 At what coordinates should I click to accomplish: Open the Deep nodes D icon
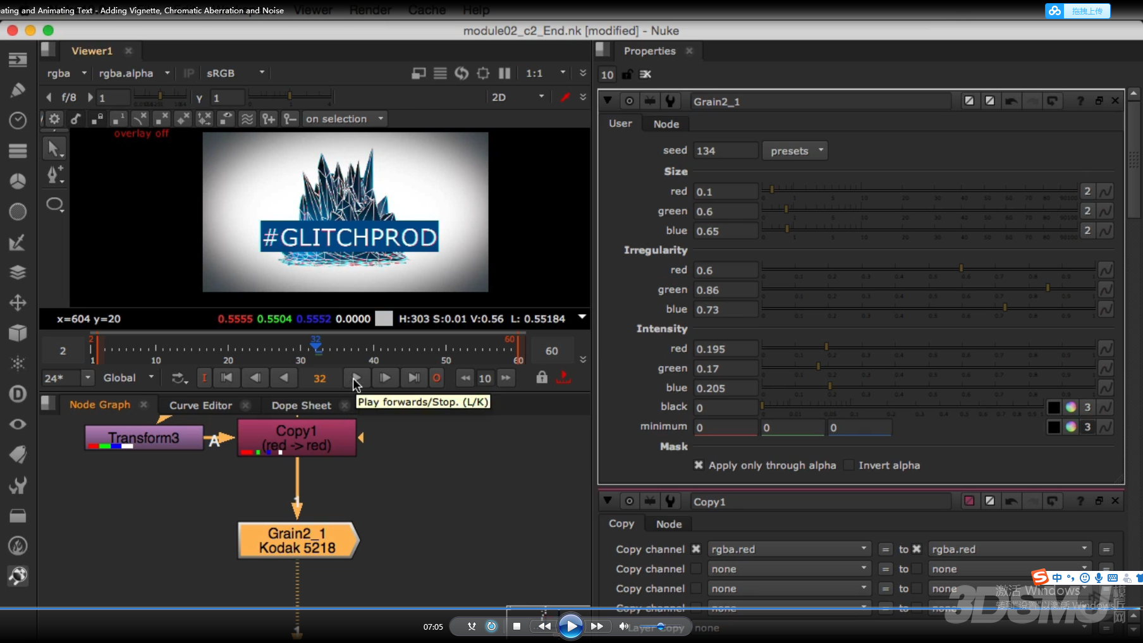click(18, 394)
